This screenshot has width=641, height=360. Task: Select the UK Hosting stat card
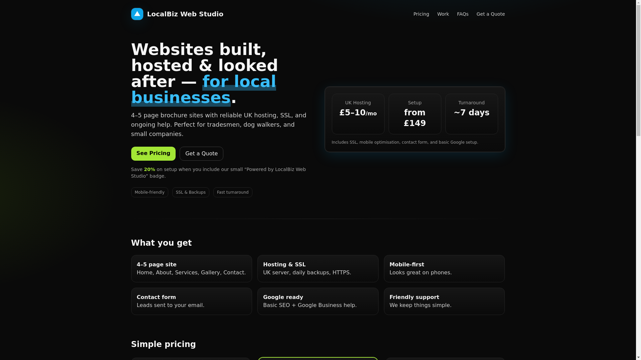[358, 114]
